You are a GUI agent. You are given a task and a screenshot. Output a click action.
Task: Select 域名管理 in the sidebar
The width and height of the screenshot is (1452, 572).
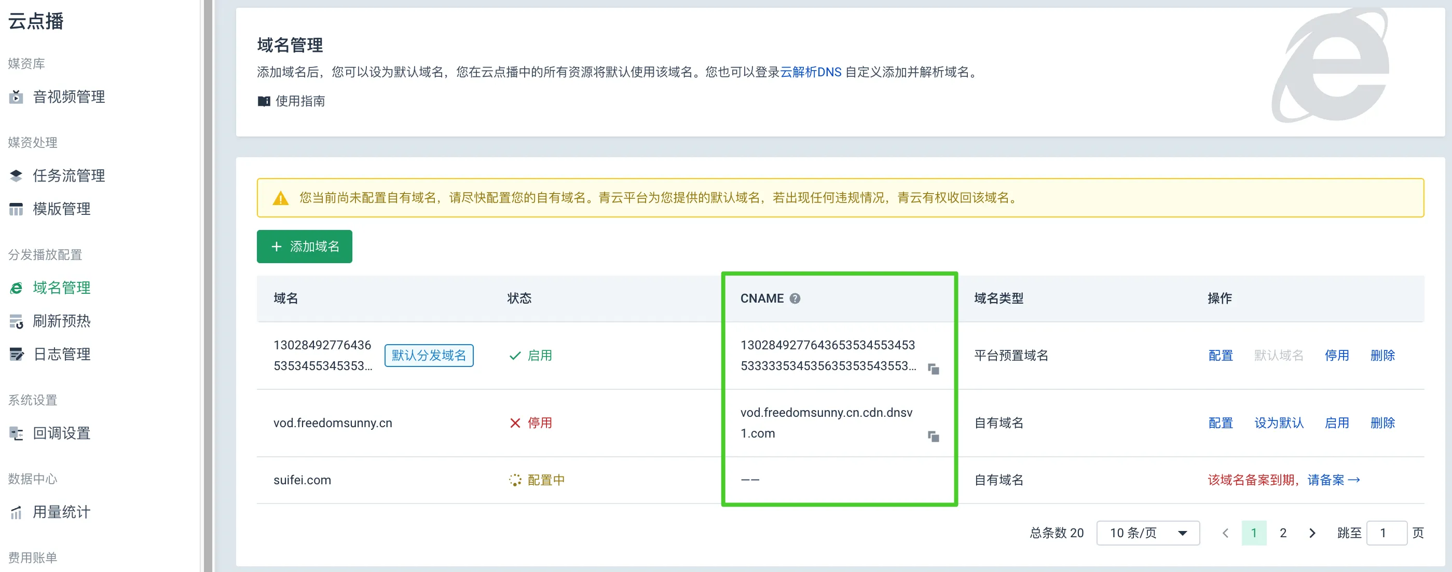tap(61, 288)
